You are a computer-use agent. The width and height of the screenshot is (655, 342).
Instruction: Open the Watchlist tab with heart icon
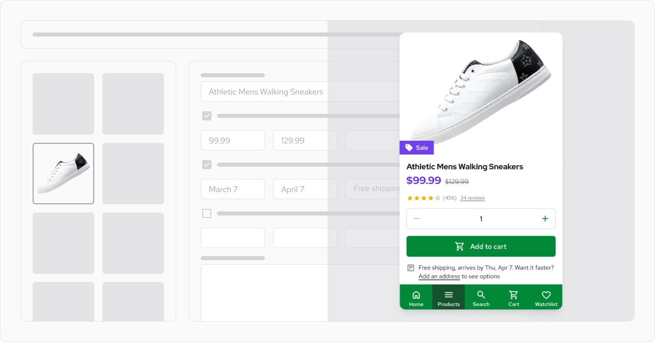(x=546, y=297)
